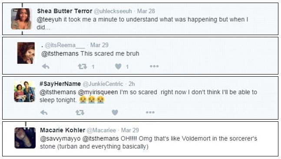Open the Mar 28 timestamp link

pos(146,11)
